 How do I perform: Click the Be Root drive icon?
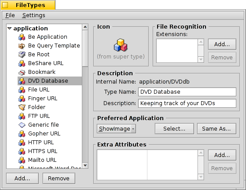click(x=22, y=55)
